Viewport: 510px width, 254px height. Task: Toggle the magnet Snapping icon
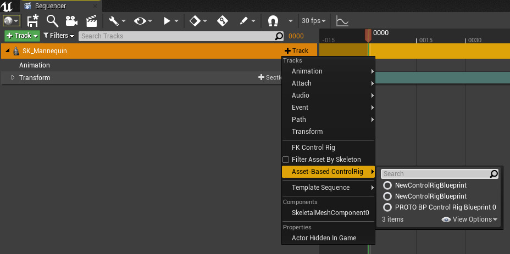[x=273, y=21]
